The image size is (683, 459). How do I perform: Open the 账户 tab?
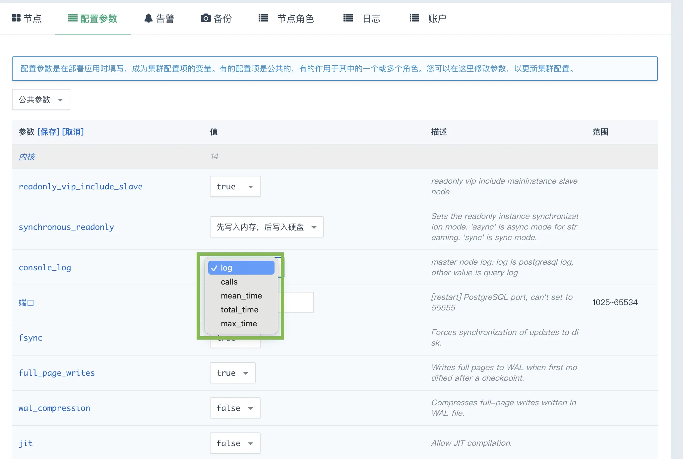click(x=428, y=19)
